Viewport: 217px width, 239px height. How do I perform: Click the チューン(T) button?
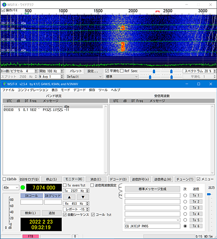click(185, 179)
